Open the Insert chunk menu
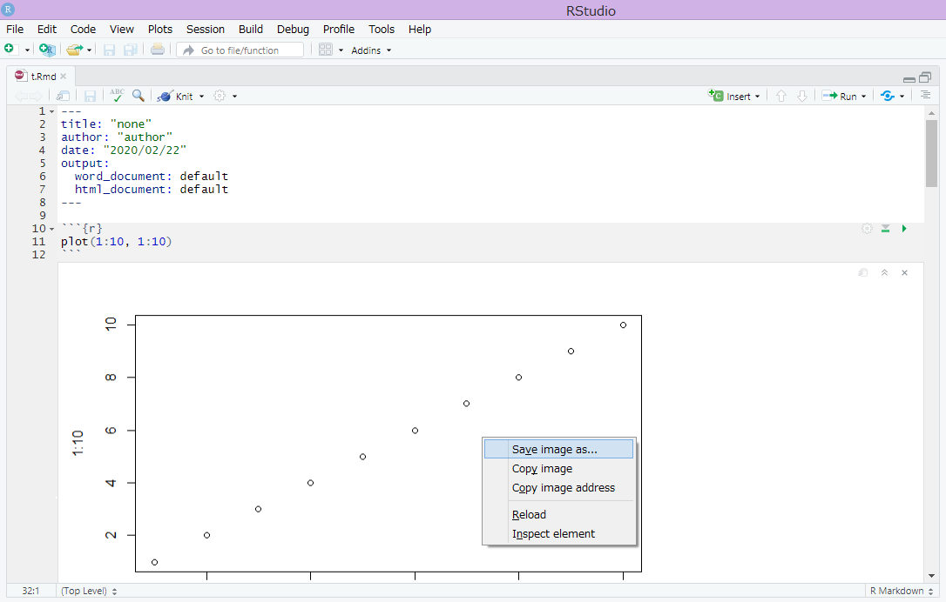Viewport: 946px width, 602px height. (x=734, y=97)
